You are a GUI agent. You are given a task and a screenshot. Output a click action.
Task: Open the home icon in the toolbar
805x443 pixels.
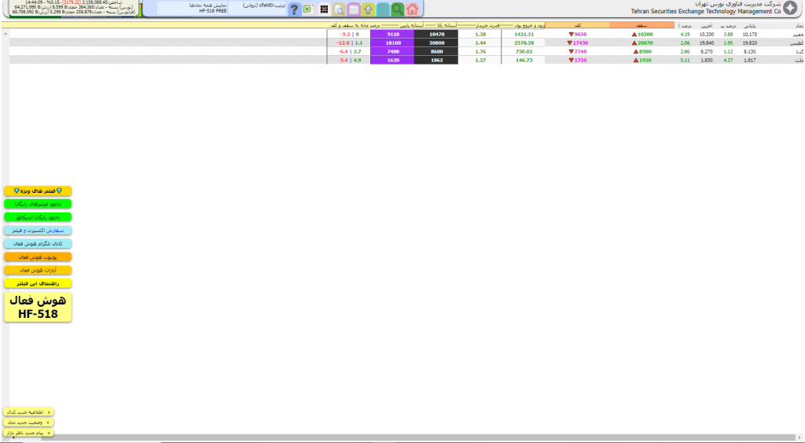(412, 9)
